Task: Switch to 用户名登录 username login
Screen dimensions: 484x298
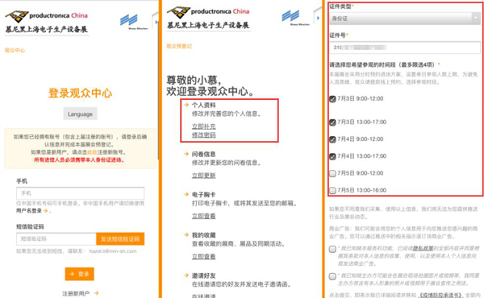Action: click(x=29, y=211)
